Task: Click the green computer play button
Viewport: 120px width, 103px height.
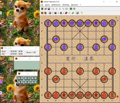Action: (x=71, y=9)
